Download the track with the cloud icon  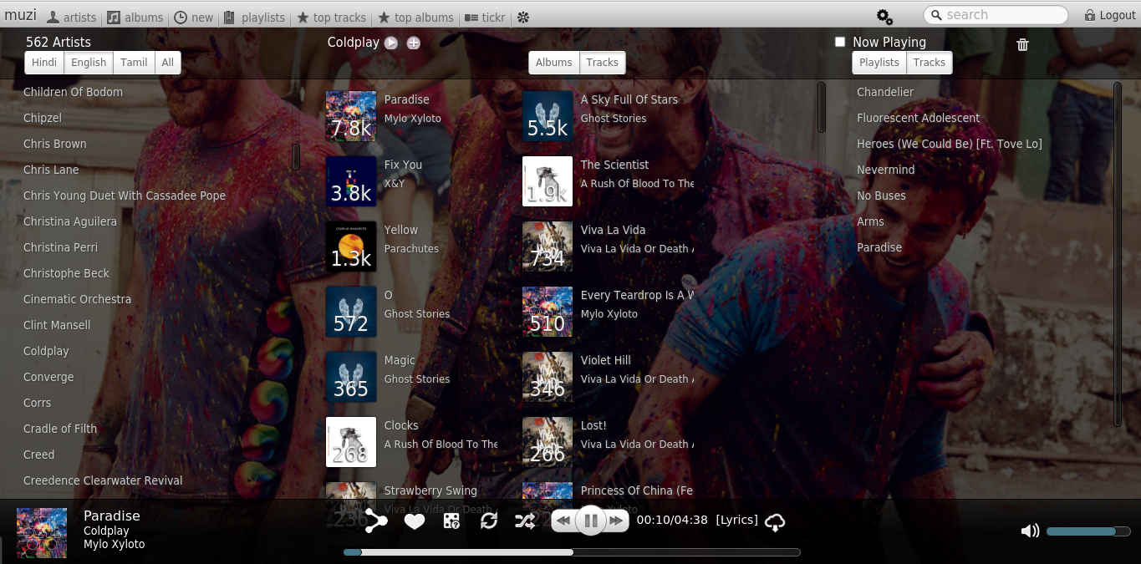775,523
